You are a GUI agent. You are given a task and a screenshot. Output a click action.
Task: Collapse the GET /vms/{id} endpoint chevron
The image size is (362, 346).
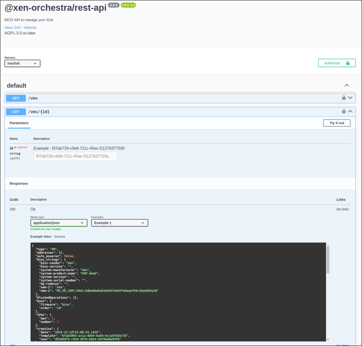(x=350, y=112)
